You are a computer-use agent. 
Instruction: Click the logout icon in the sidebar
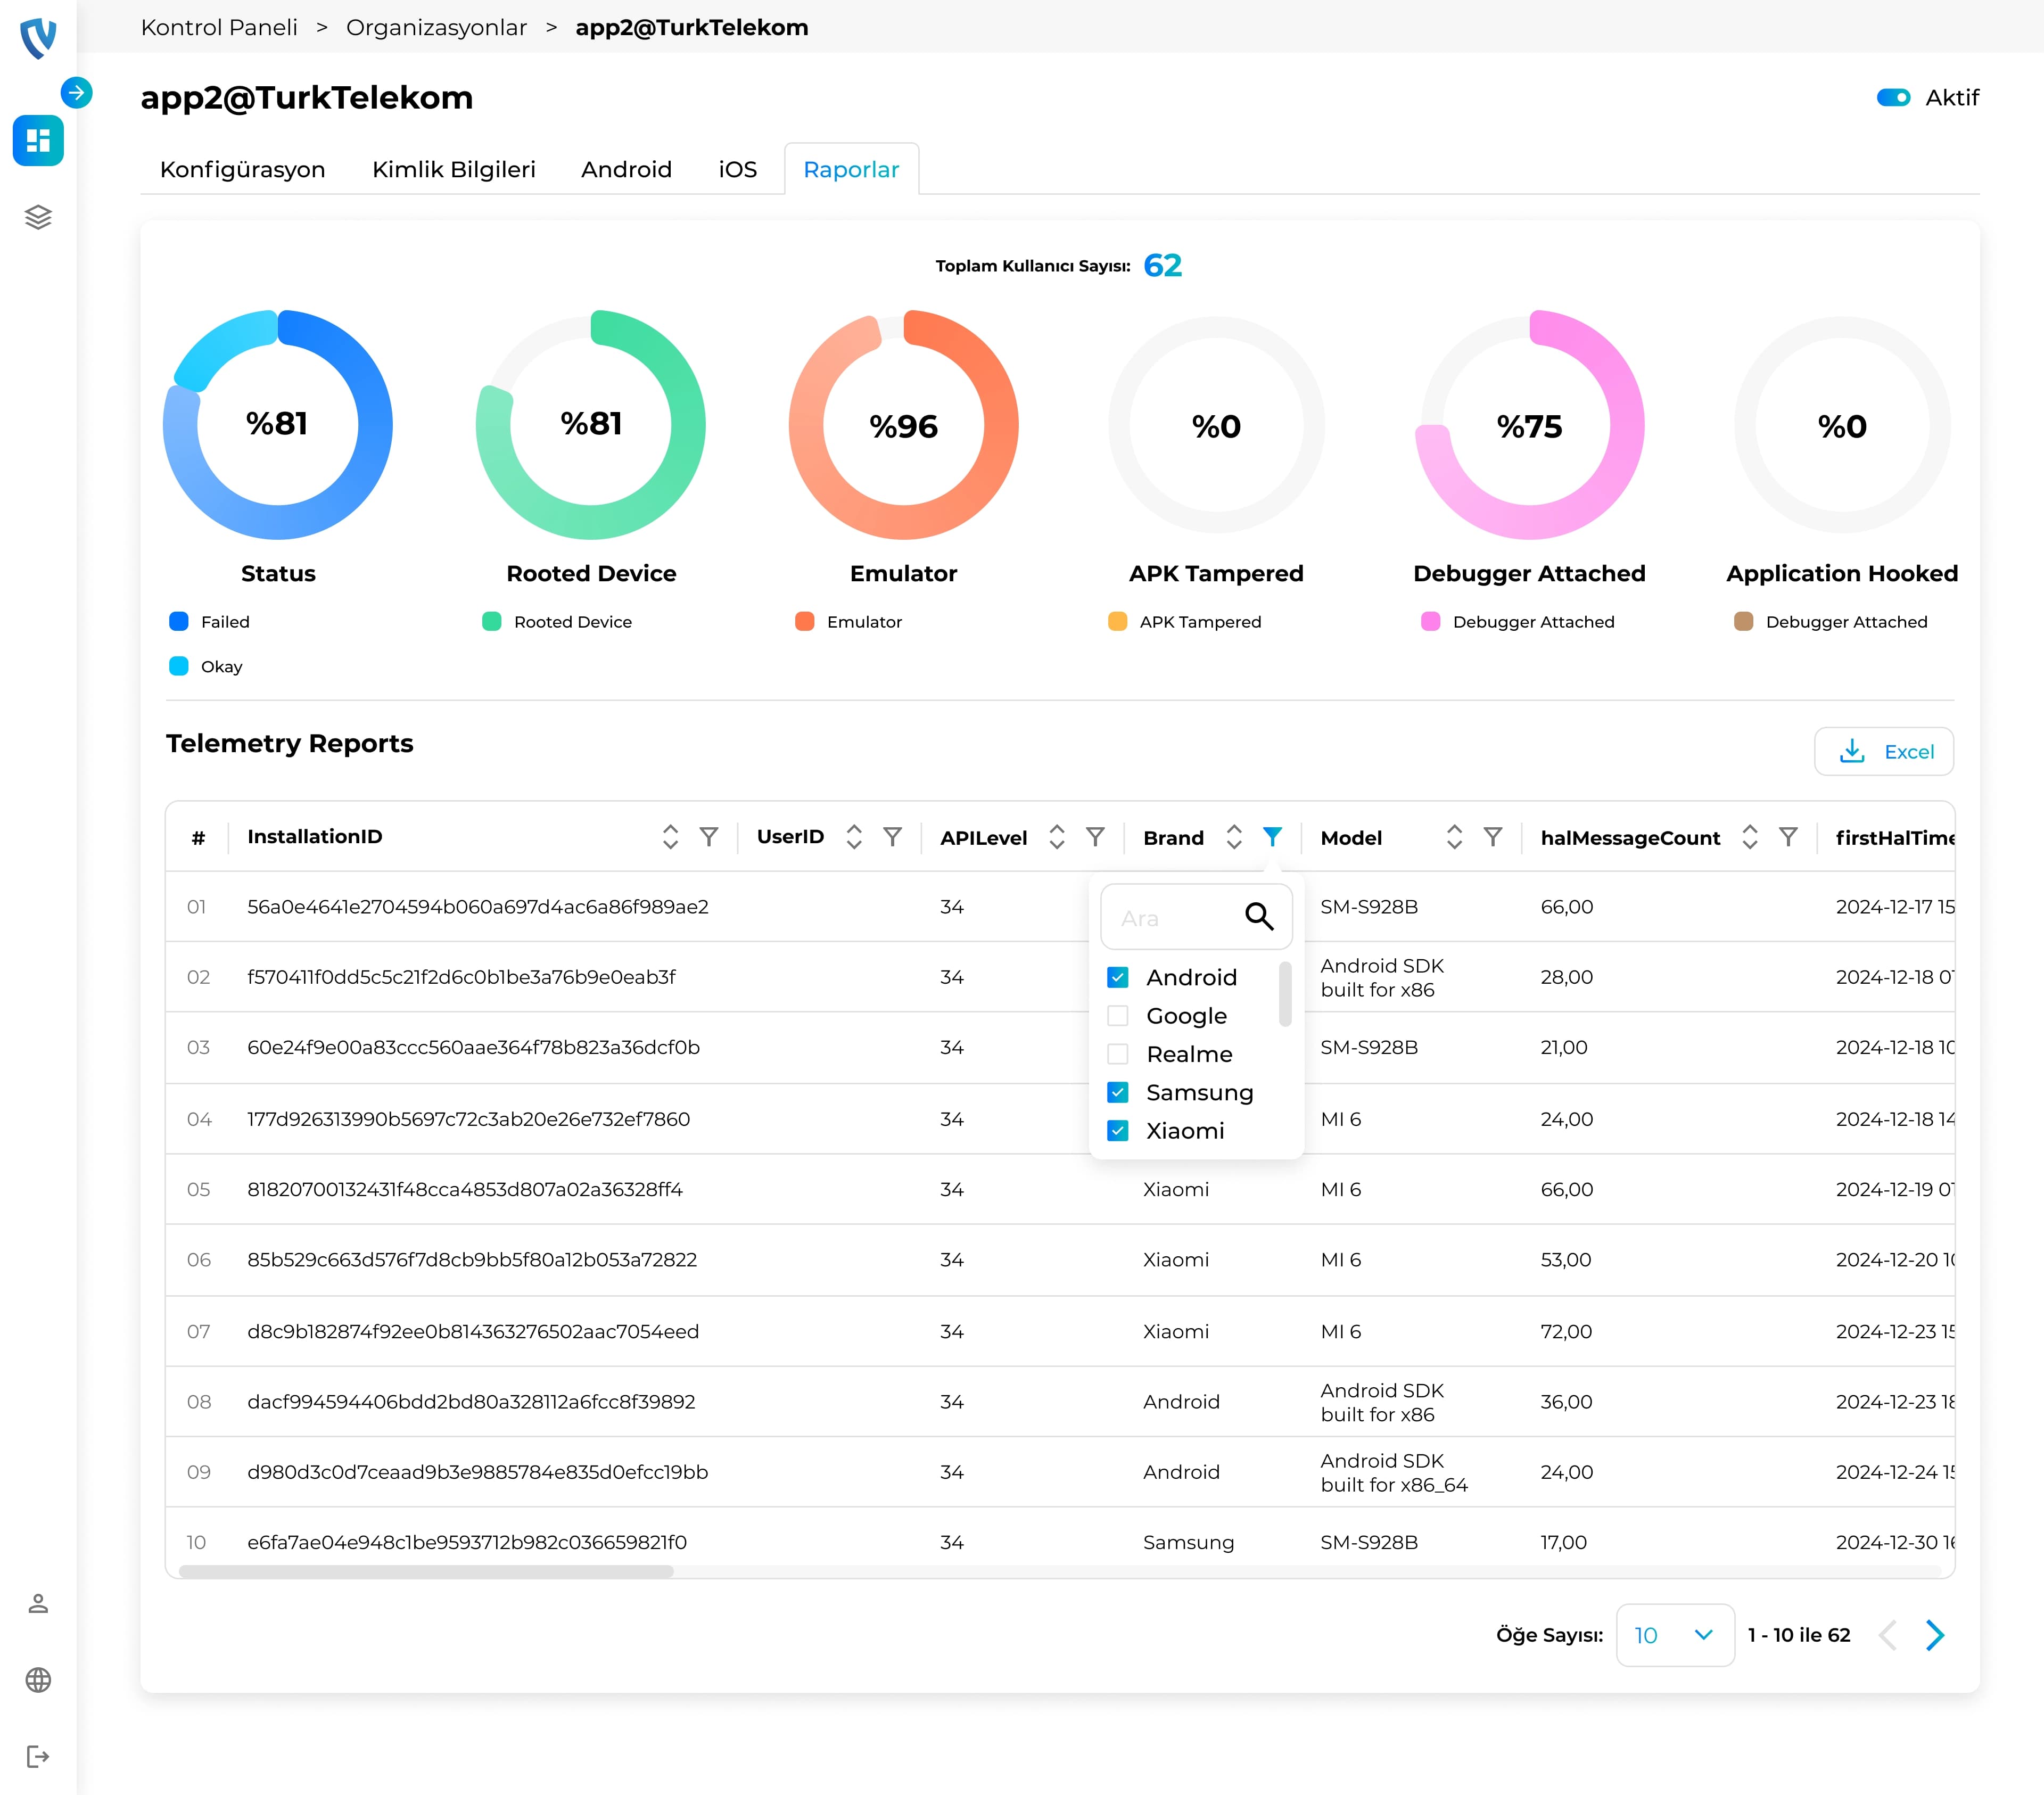click(x=38, y=1757)
